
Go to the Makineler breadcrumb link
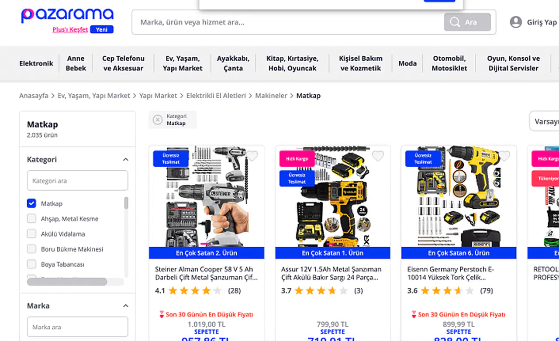[x=271, y=96]
